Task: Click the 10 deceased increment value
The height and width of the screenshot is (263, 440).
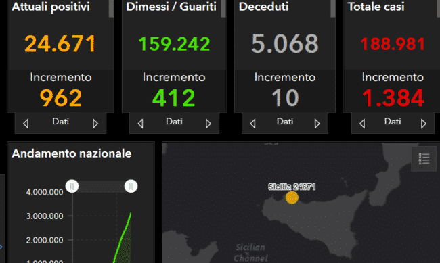Action: point(285,98)
